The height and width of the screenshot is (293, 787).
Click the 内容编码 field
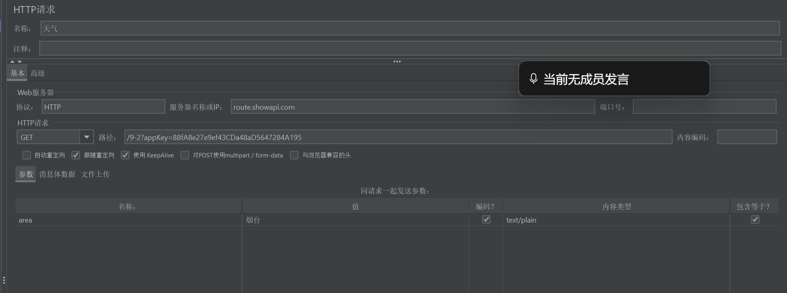pyautogui.click(x=747, y=137)
